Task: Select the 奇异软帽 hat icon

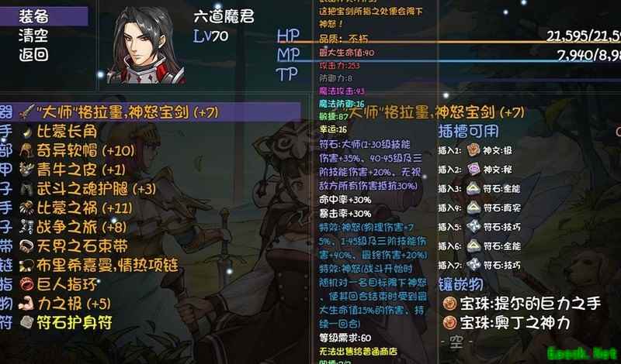Action: point(27,150)
